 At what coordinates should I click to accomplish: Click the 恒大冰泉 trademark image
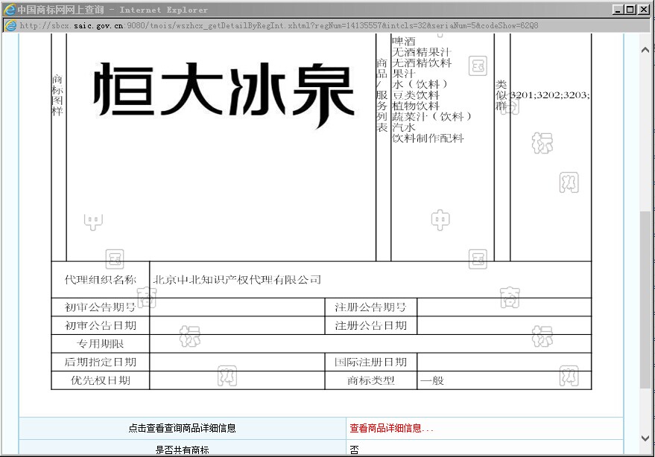224,95
